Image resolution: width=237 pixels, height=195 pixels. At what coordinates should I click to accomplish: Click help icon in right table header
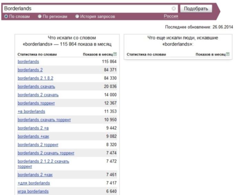click(x=228, y=54)
